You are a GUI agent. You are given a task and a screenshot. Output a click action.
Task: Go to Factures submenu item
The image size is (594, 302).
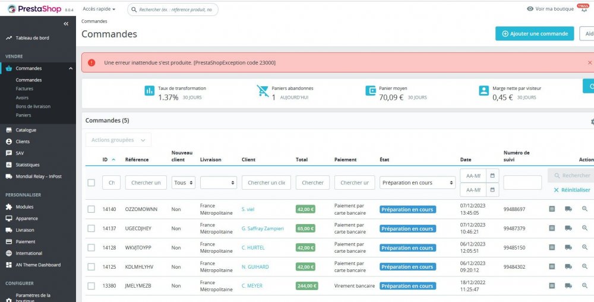pos(24,89)
